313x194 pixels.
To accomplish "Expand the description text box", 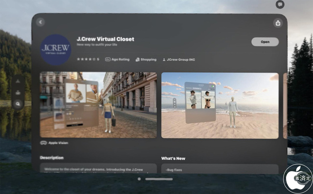I will pos(98,168).
